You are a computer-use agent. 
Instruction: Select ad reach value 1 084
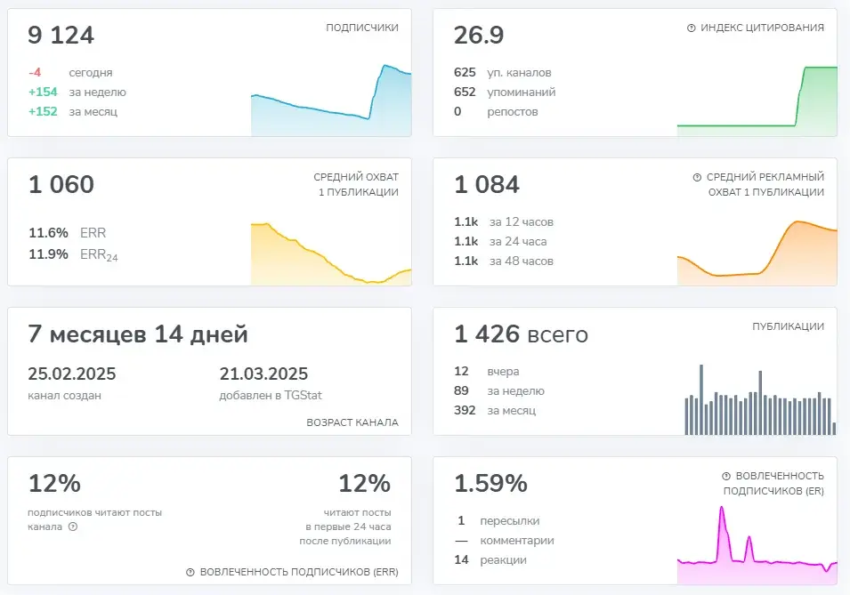click(x=487, y=185)
